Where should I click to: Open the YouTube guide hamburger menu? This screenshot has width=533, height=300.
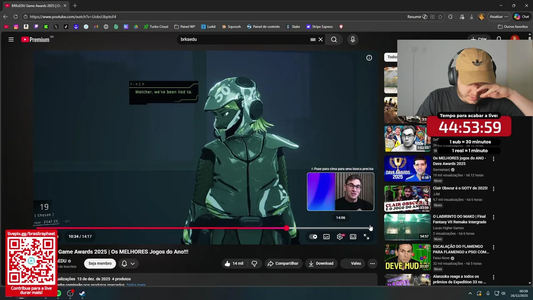(x=11, y=40)
